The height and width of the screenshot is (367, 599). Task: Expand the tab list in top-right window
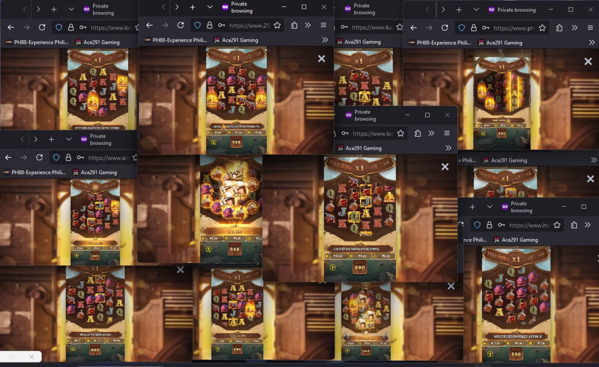476,10
